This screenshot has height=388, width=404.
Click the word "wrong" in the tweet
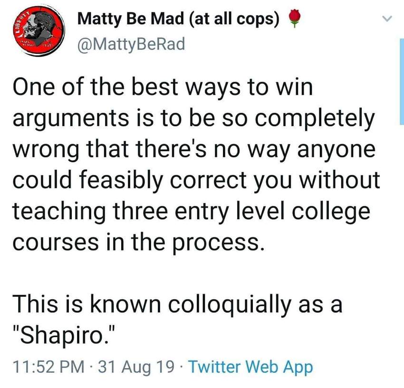(x=46, y=150)
